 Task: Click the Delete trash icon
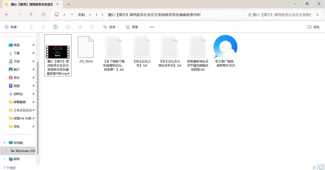point(92,27)
